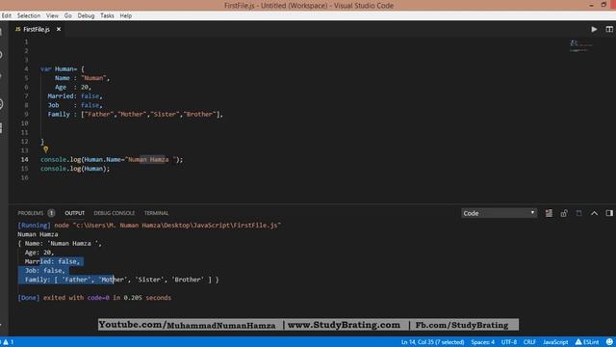616x347 pixels.
Task: Click 'var Human' declaration on line 4
Action: [x=59, y=68]
